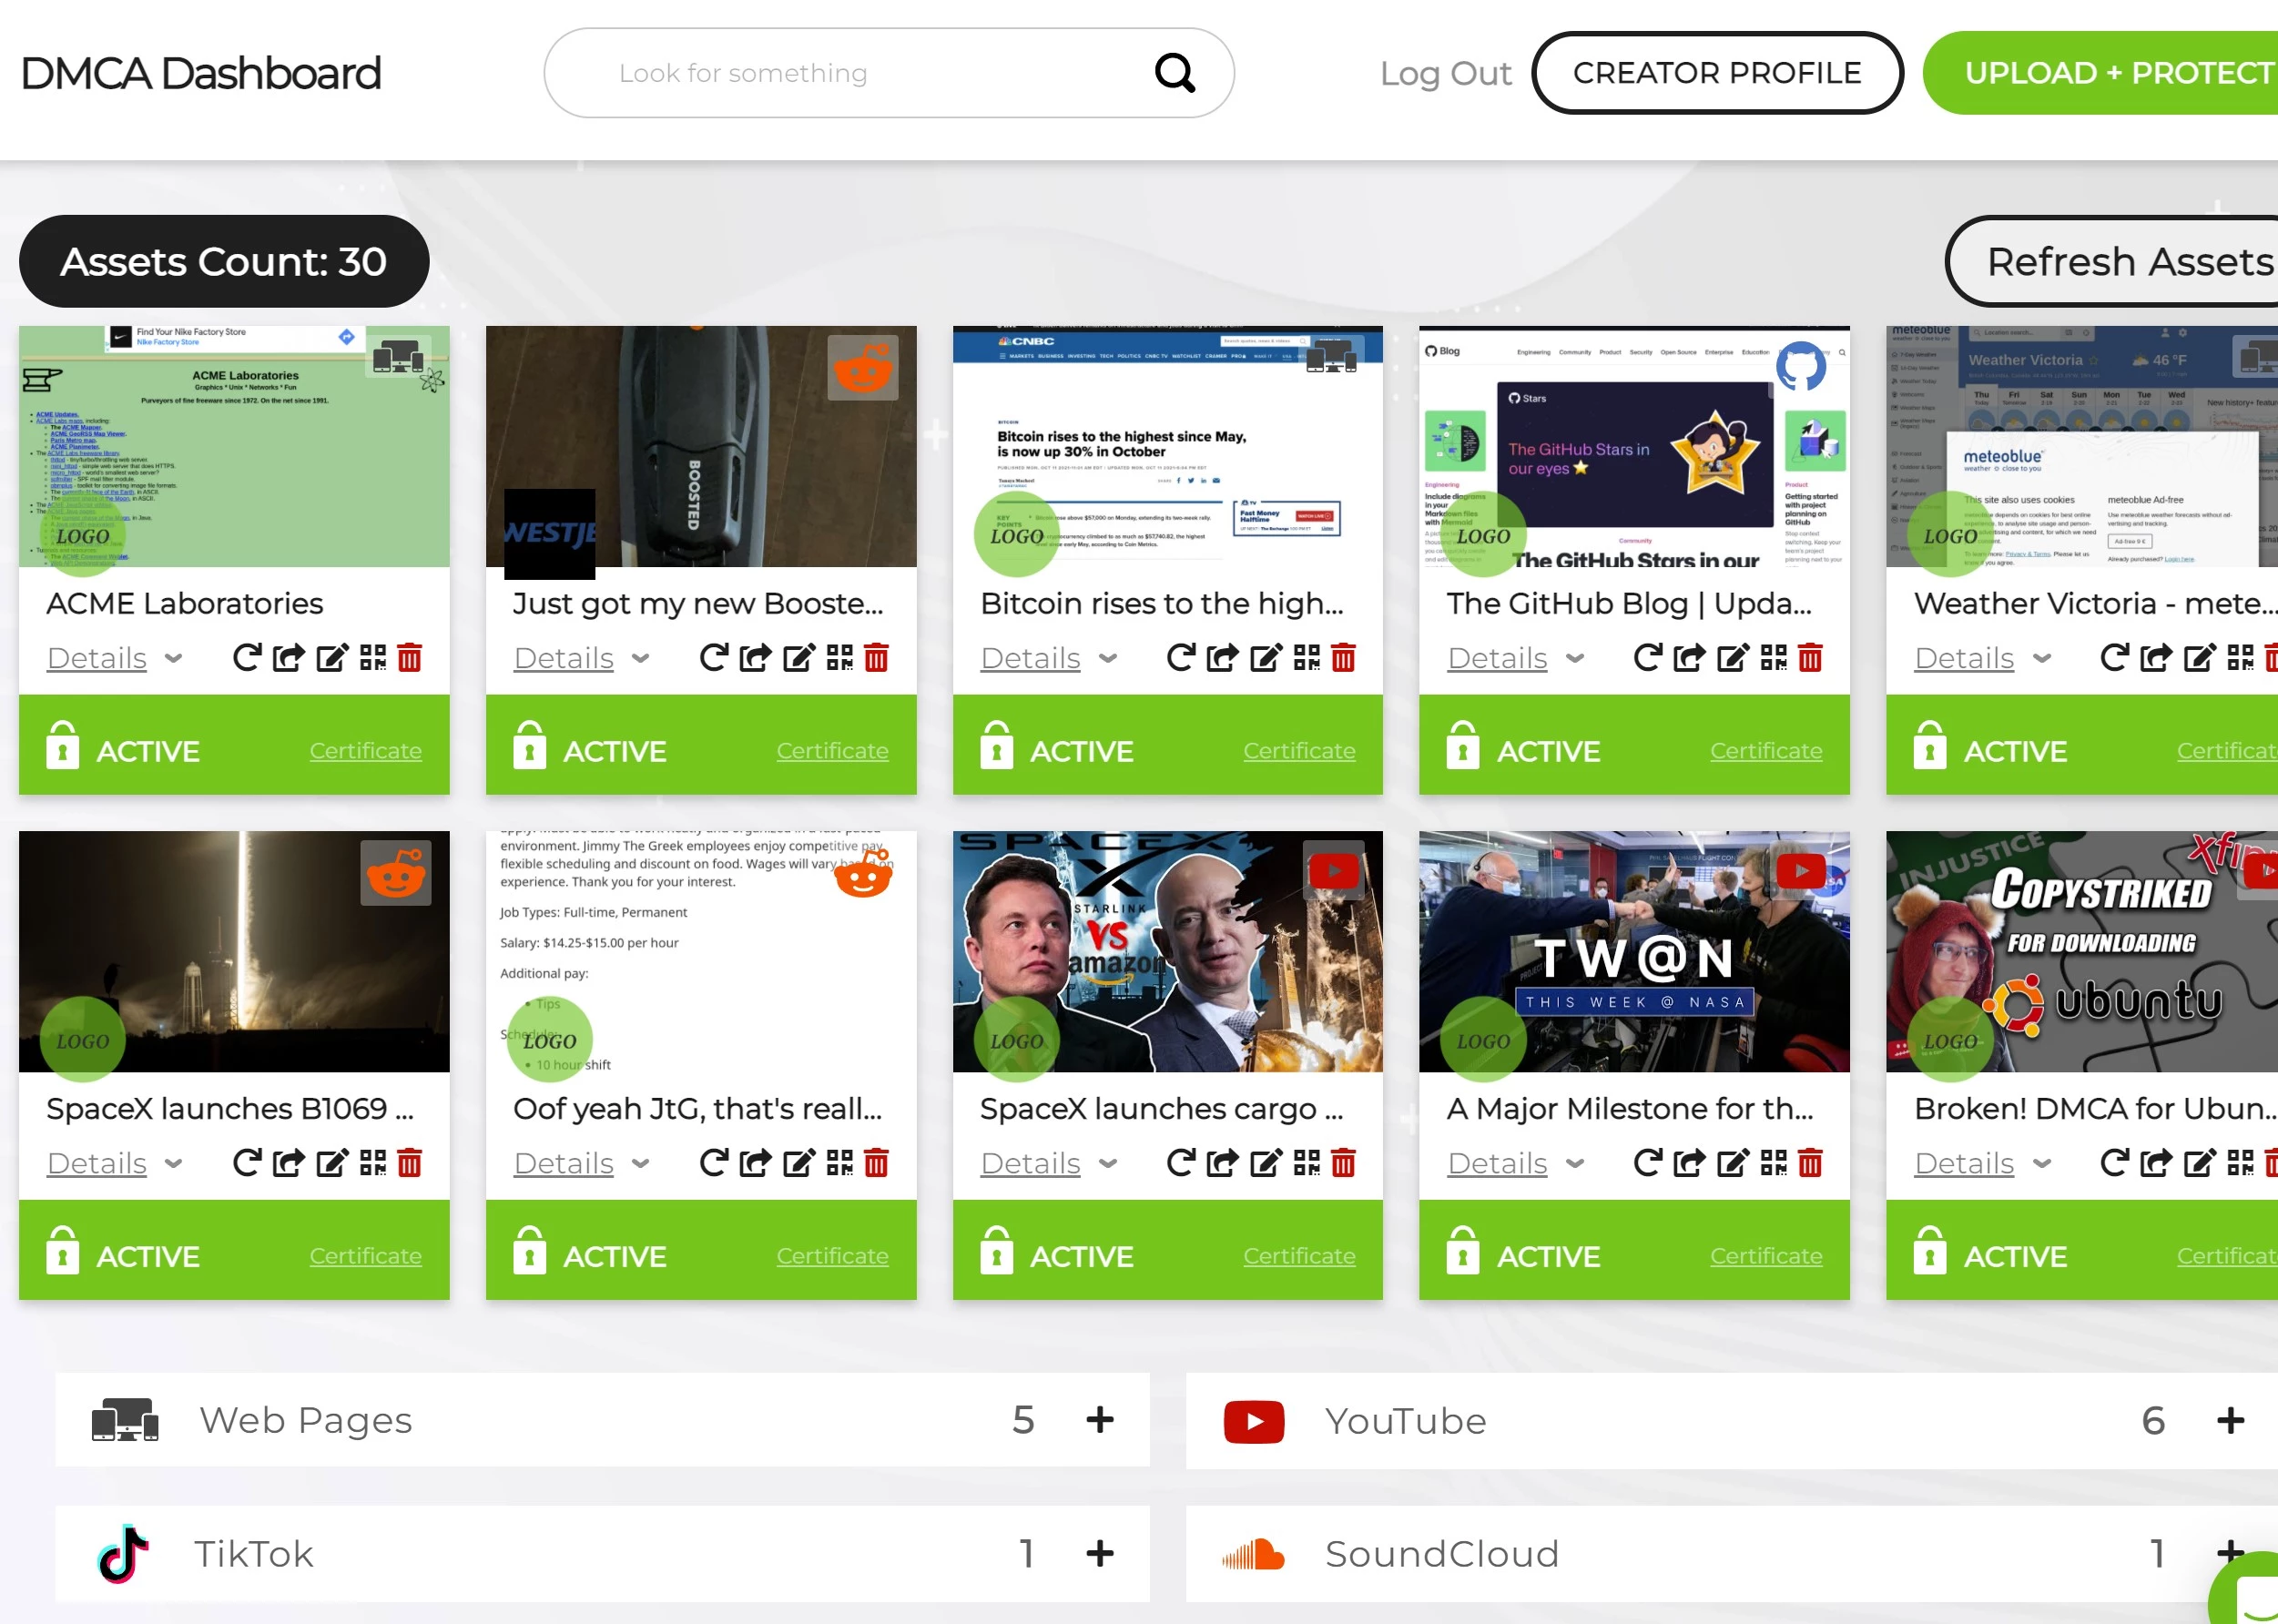Click the grid/QR icon for GitHub Blog asset
2278x1624 pixels.
(1777, 655)
